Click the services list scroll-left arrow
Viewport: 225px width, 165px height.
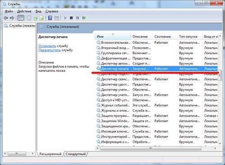(98, 148)
